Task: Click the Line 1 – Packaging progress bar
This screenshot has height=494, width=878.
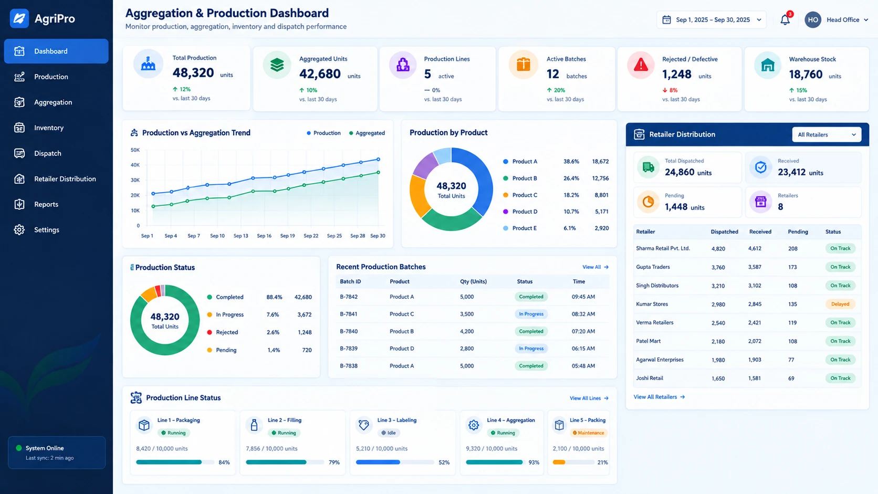Action: [x=175, y=463]
